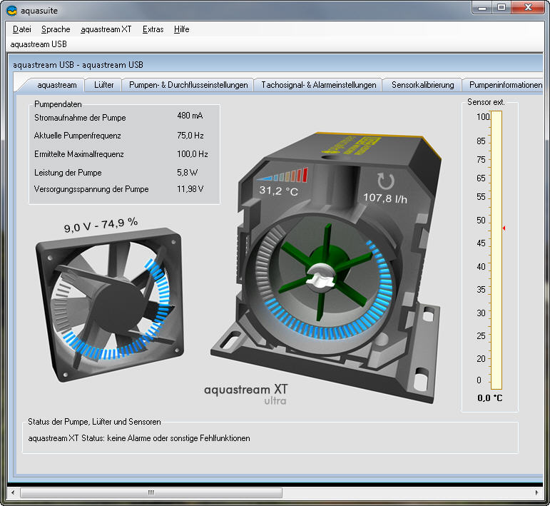This screenshot has height=506, width=550.
Task: Open the aquastream XT menu
Action: 106,29
